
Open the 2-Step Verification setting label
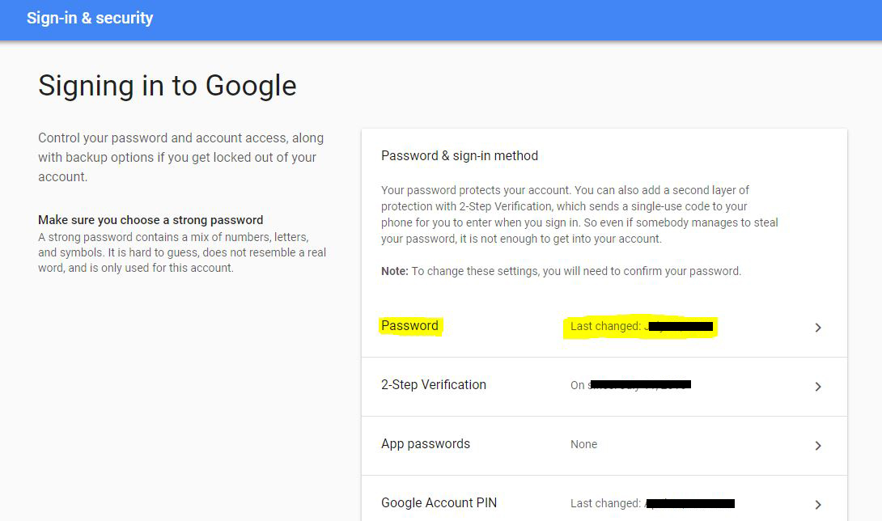tap(434, 385)
